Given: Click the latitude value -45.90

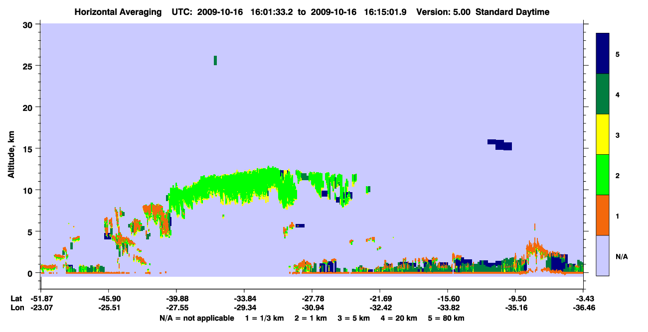Looking at the screenshot, I should coord(109,298).
